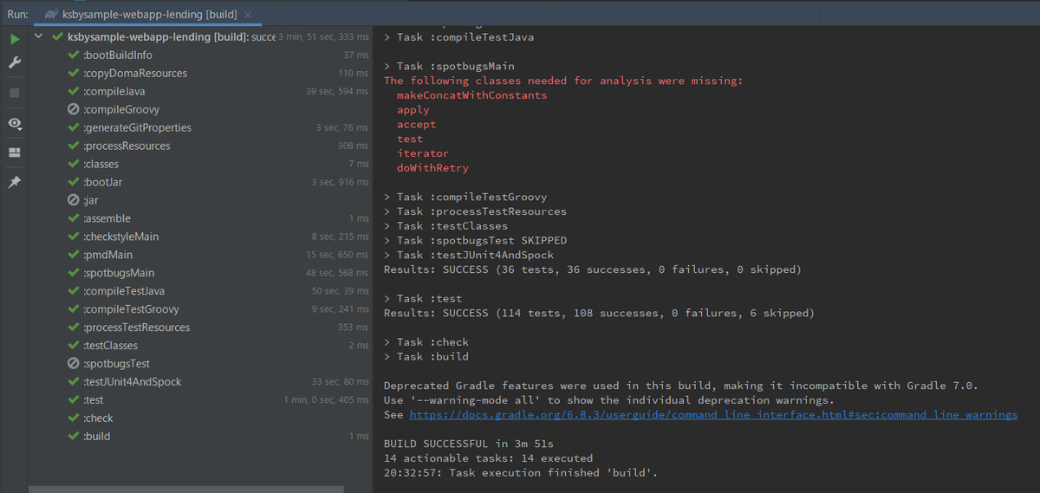Click the green Rerun build button
Screen dimensions: 1040x493
(15, 39)
